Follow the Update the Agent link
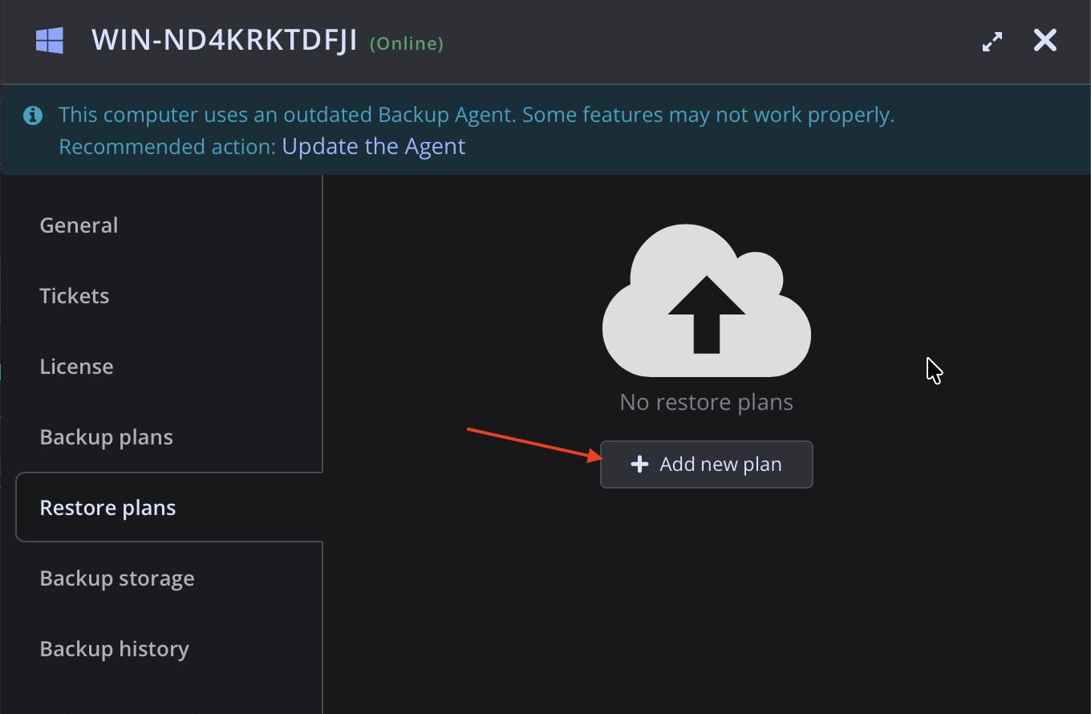The width and height of the screenshot is (1091, 714). [x=374, y=147]
